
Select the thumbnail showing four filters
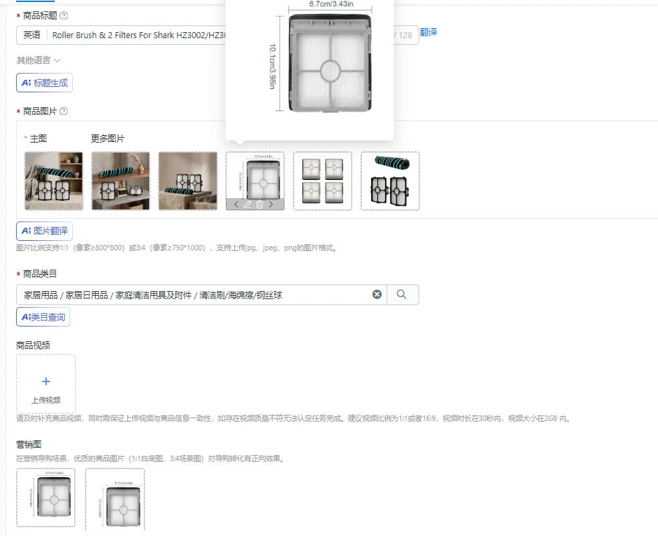[323, 181]
